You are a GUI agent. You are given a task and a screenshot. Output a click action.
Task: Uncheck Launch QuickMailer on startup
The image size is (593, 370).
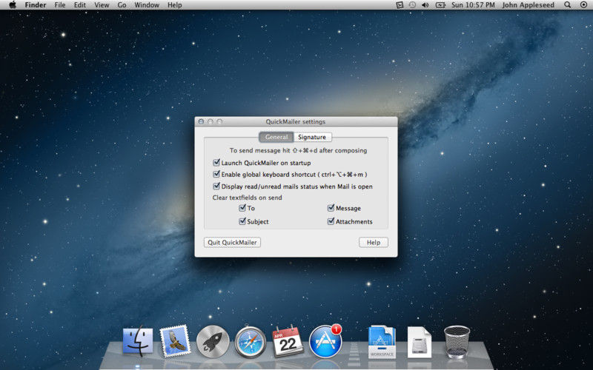point(216,163)
